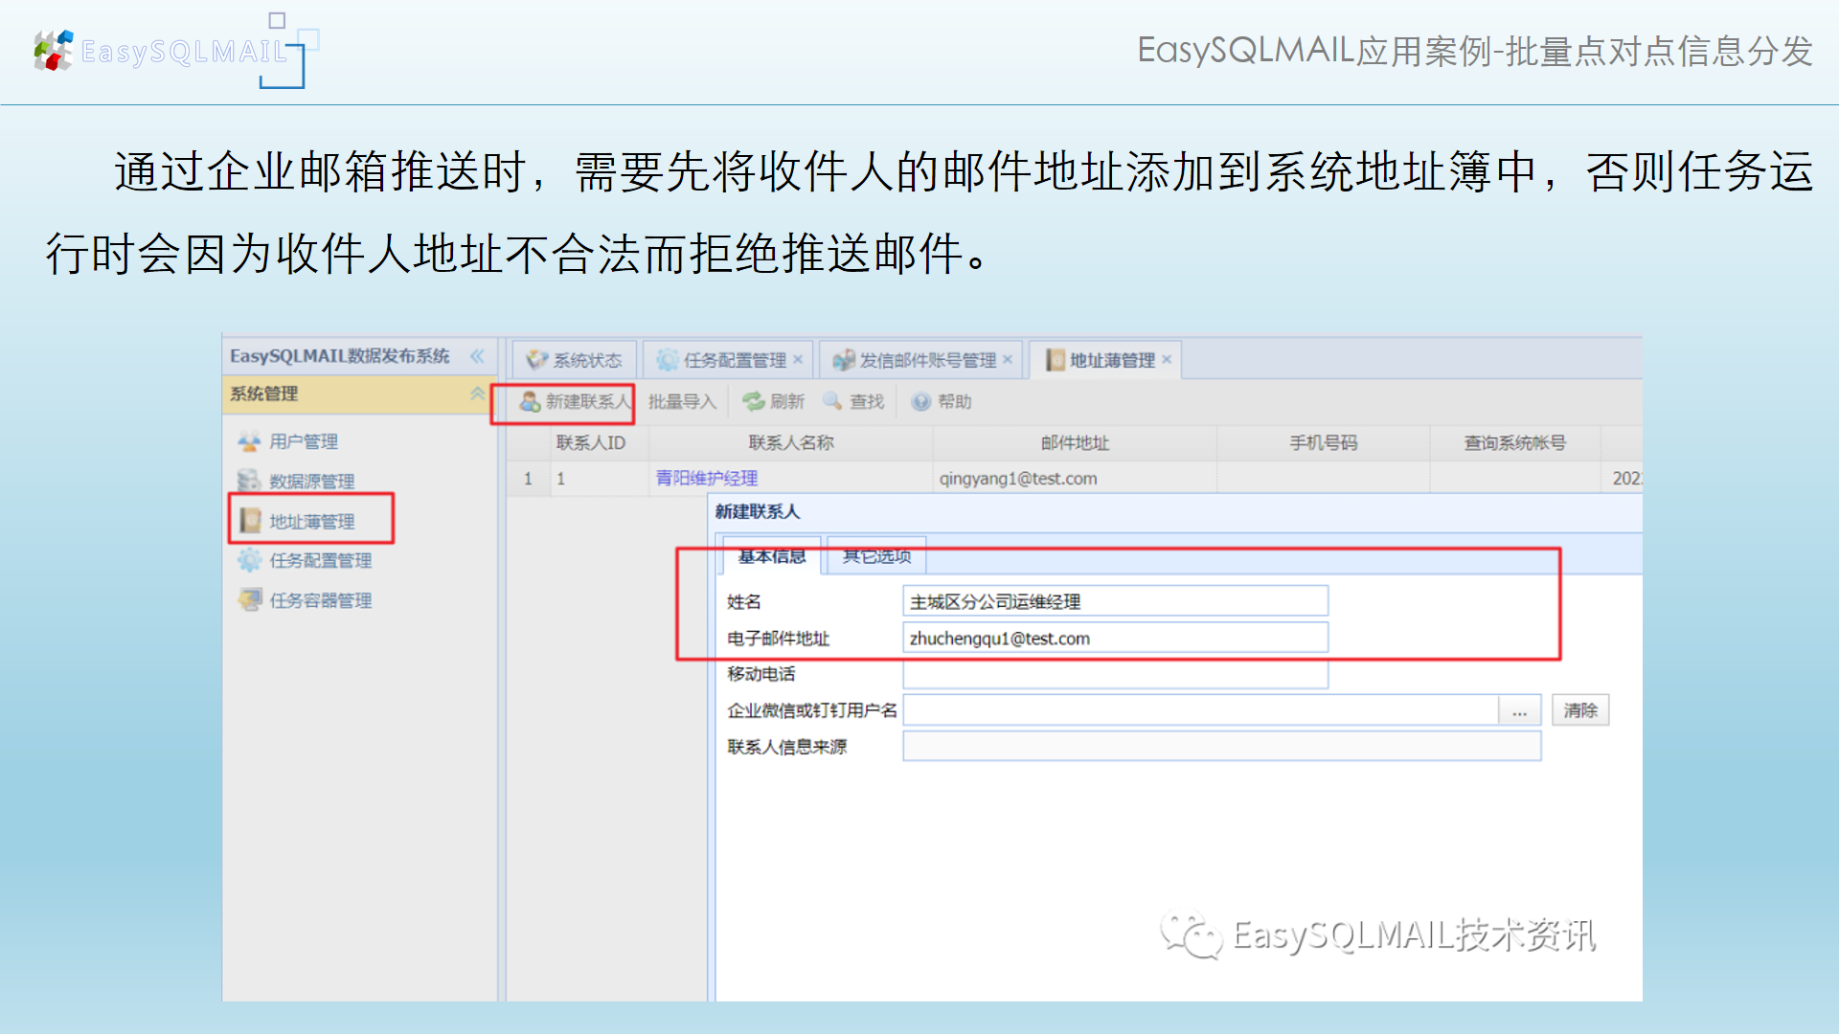Click the 发信邮件账号管理 tab icon
This screenshot has width=1839, height=1034.
[843, 360]
